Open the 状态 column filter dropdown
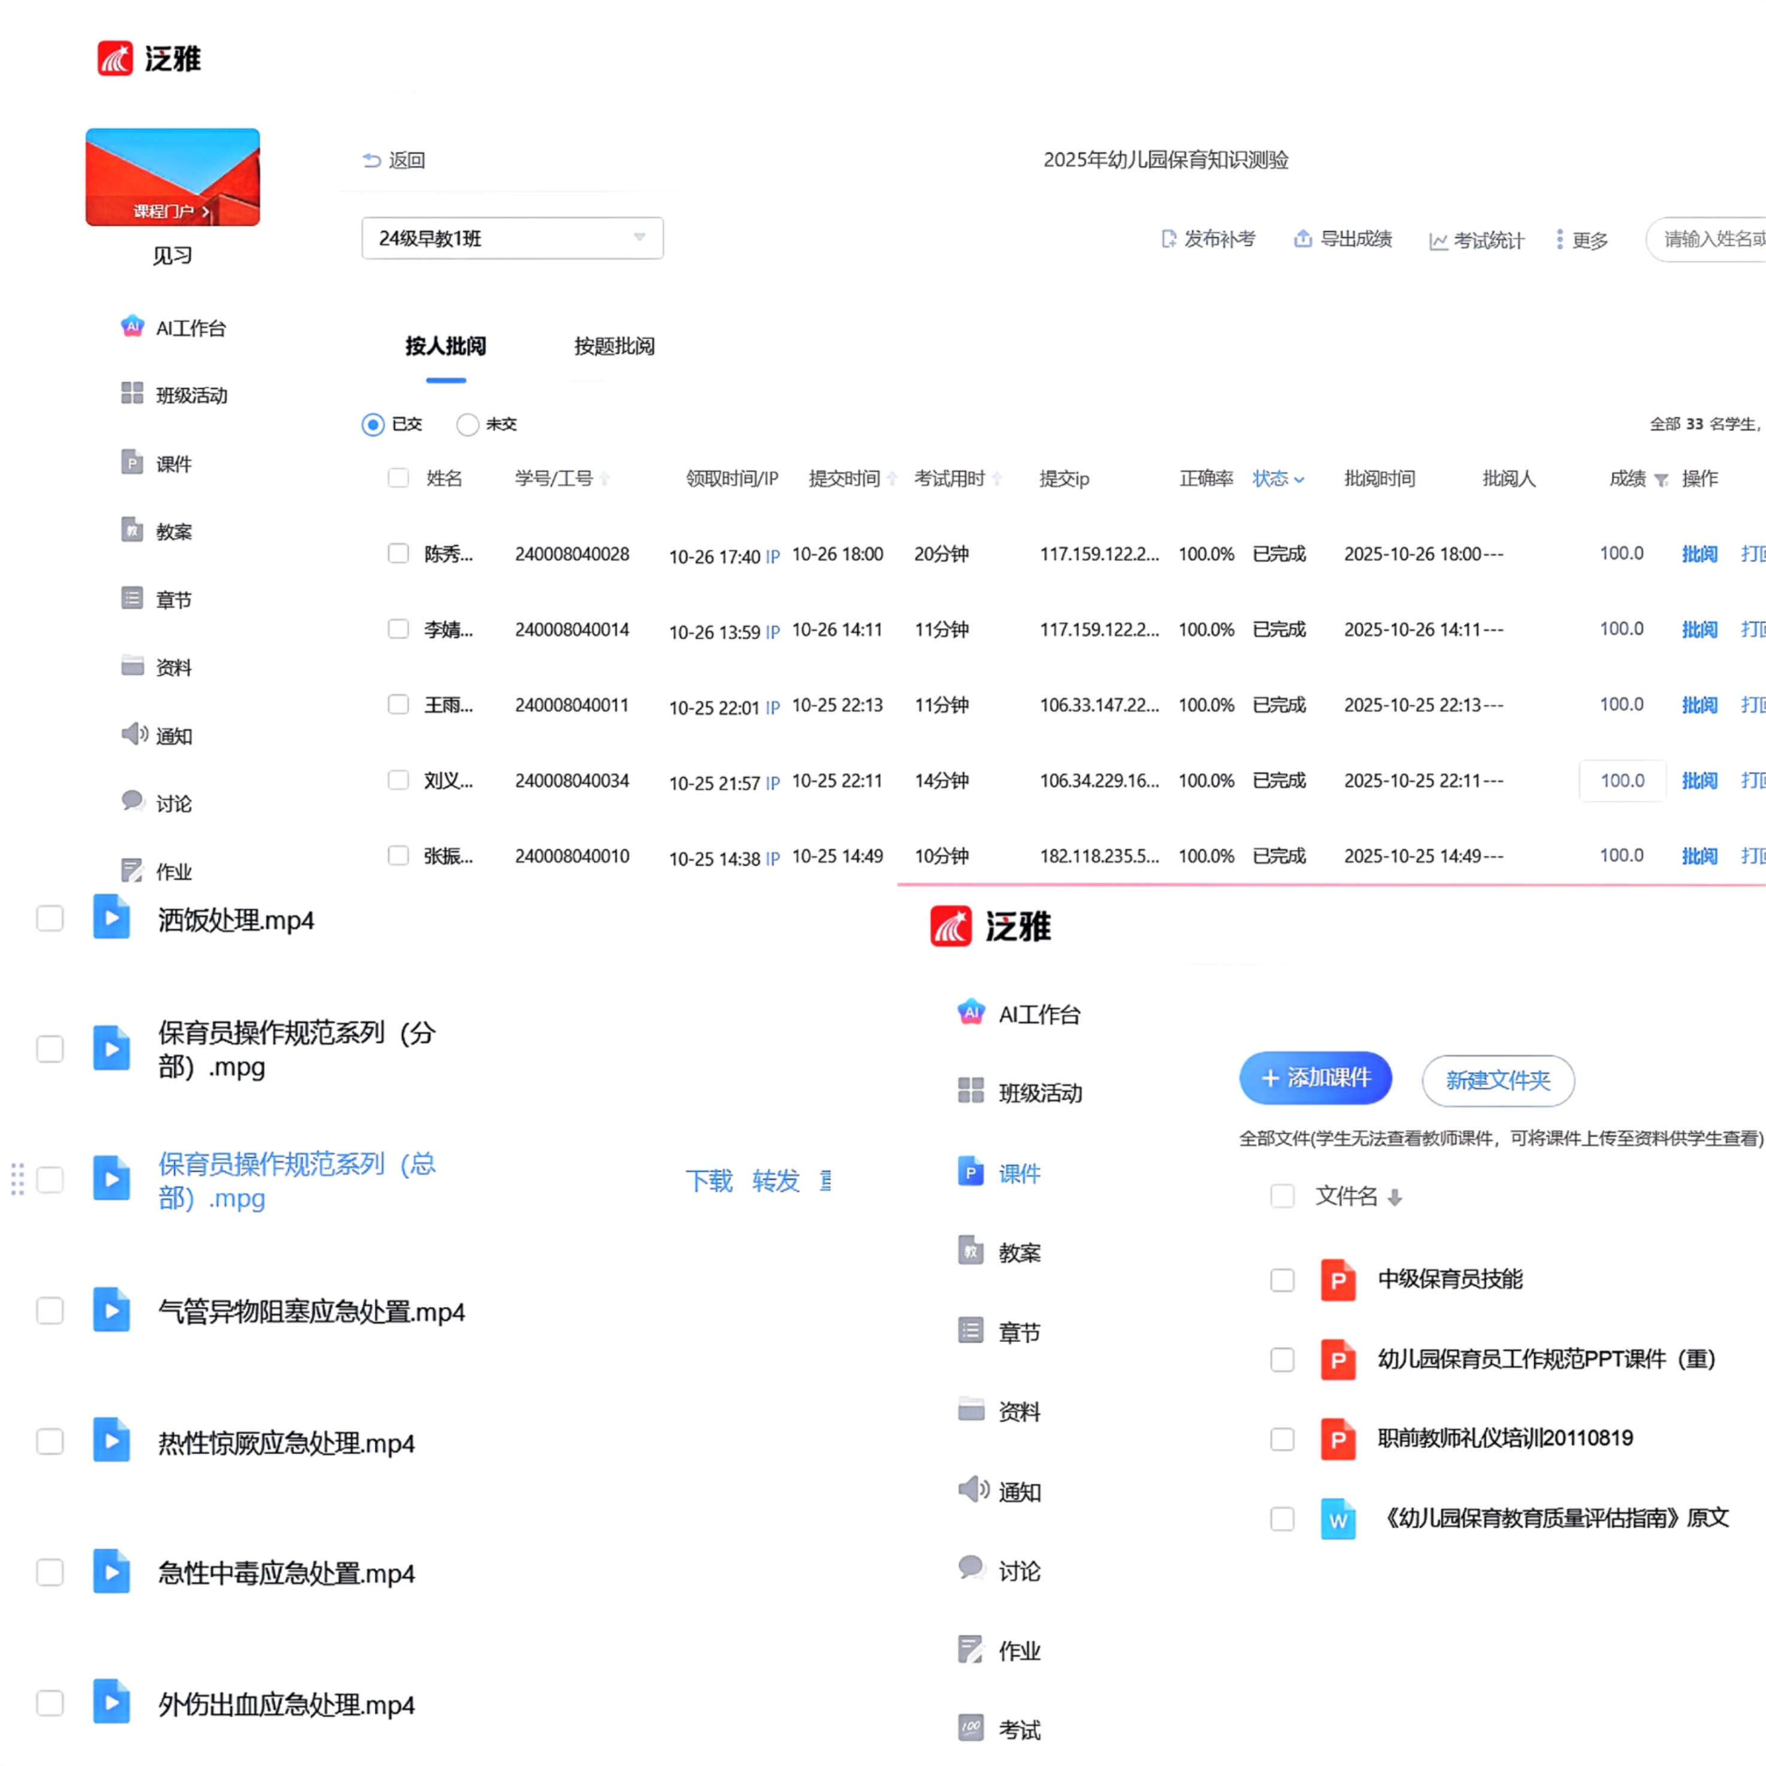 [1278, 478]
